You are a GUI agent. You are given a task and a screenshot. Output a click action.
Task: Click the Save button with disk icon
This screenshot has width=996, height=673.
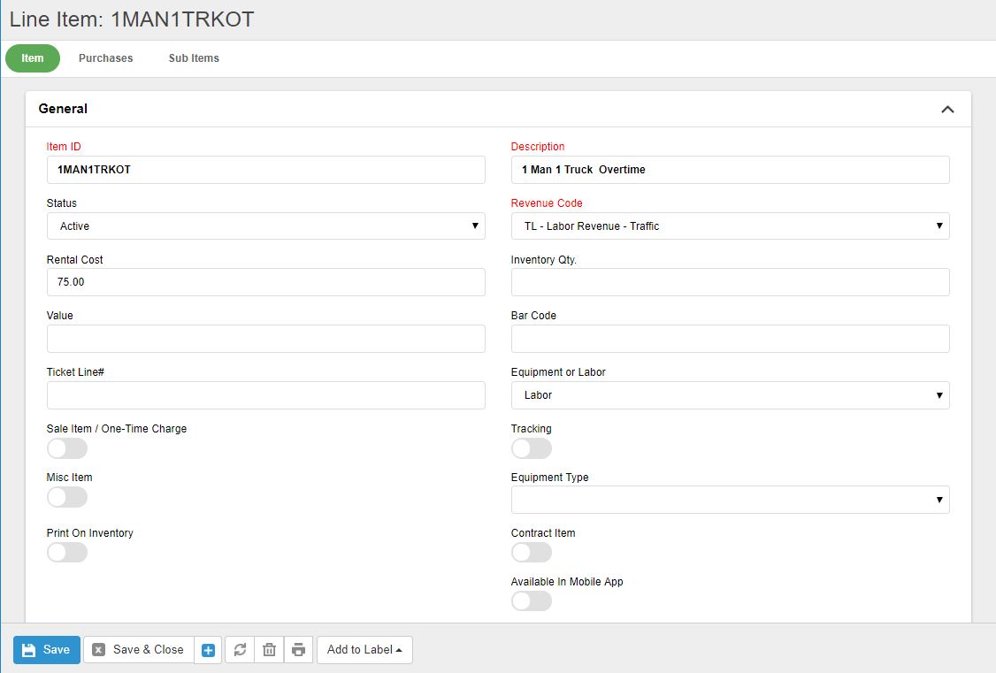point(47,650)
